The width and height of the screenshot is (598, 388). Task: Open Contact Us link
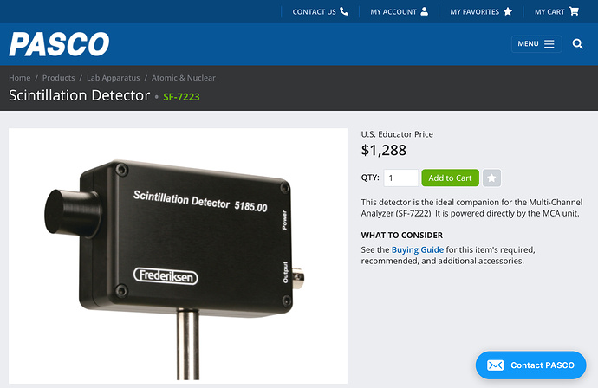(321, 12)
